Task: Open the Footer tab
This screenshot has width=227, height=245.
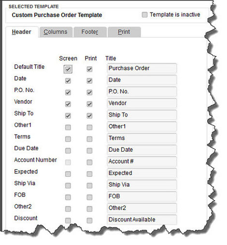Action: pyautogui.click(x=90, y=32)
